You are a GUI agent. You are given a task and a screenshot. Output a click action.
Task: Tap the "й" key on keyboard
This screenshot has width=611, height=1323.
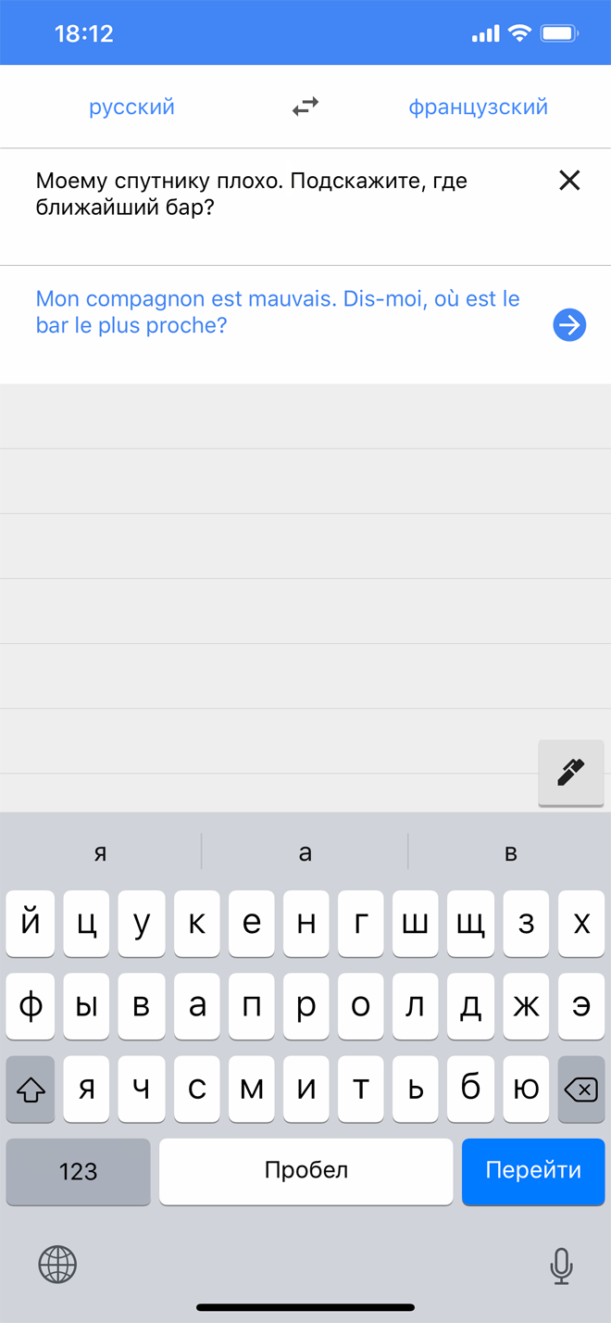click(x=31, y=924)
